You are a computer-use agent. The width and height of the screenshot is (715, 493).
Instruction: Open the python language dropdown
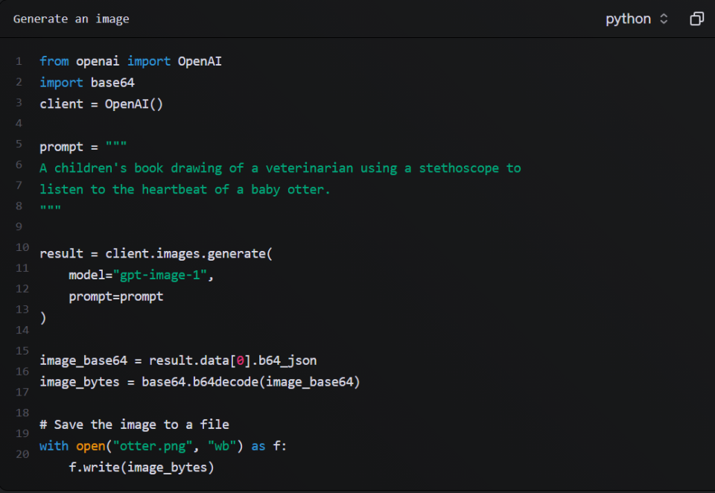tap(637, 19)
